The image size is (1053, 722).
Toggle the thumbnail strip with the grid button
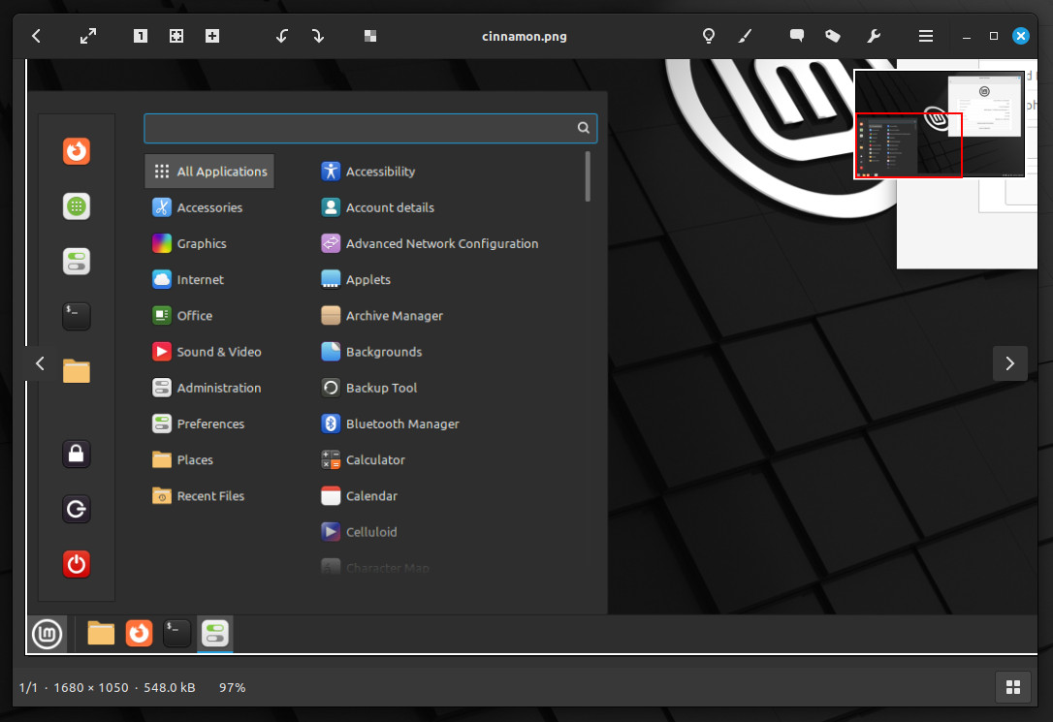coord(1012,687)
